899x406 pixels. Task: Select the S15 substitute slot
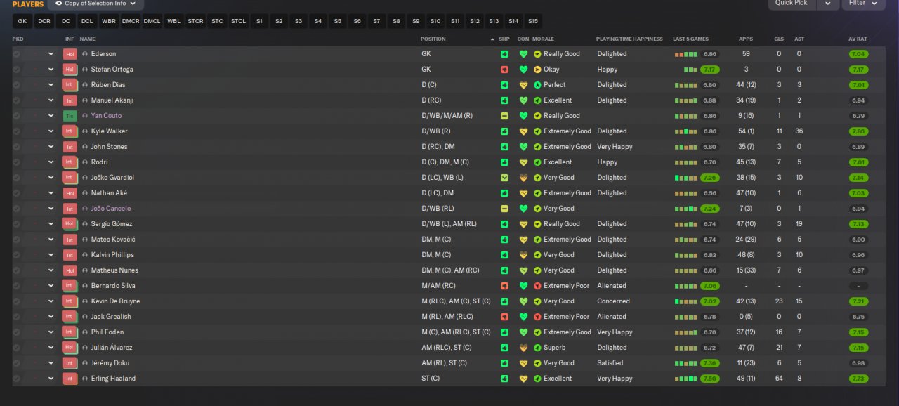coord(533,22)
